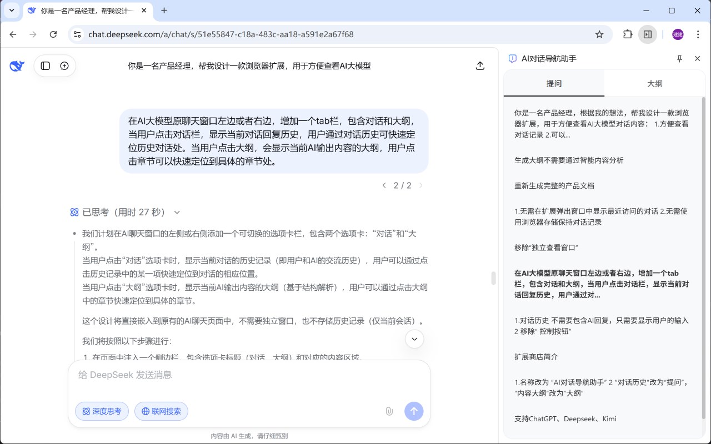Screen dimensions: 711x444
Task: Collapse the 已思考 thinking section chevron
Action: tap(177, 212)
